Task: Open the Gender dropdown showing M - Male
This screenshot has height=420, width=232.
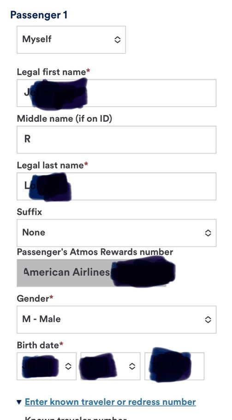Action: [x=116, y=319]
